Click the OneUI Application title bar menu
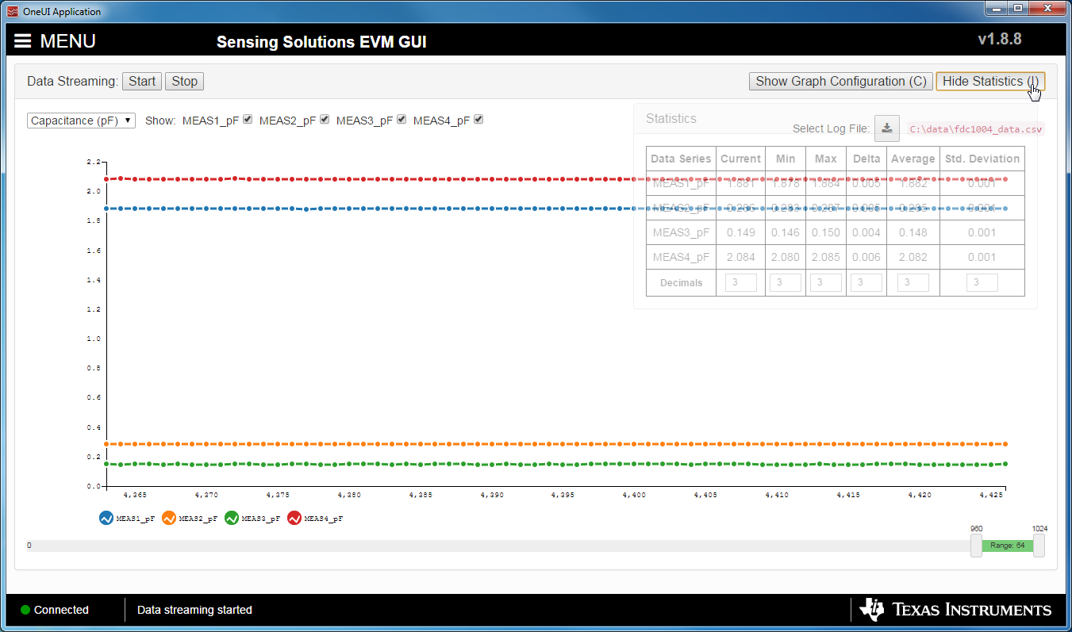This screenshot has height=632, width=1072. click(x=11, y=11)
